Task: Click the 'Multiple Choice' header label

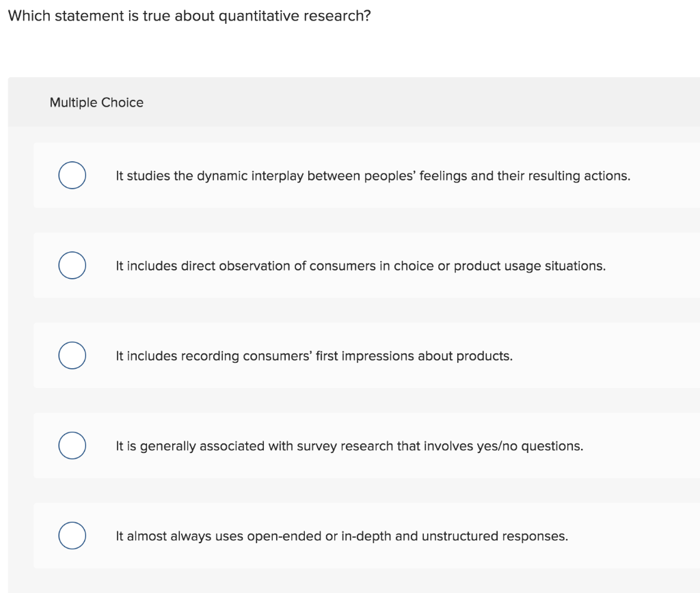Action: click(x=97, y=102)
